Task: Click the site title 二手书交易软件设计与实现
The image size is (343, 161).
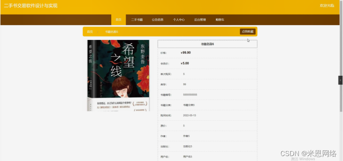Action: (30, 6)
